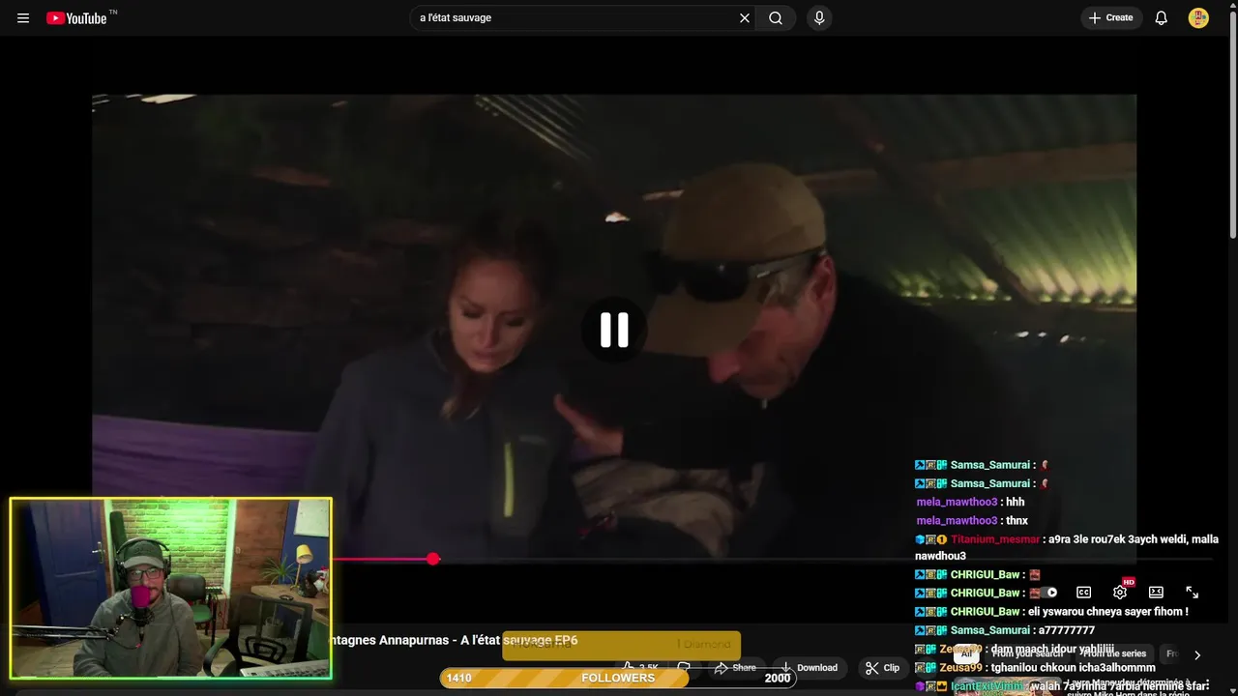
Task: Open the account avatar menu
Action: 1198,17
